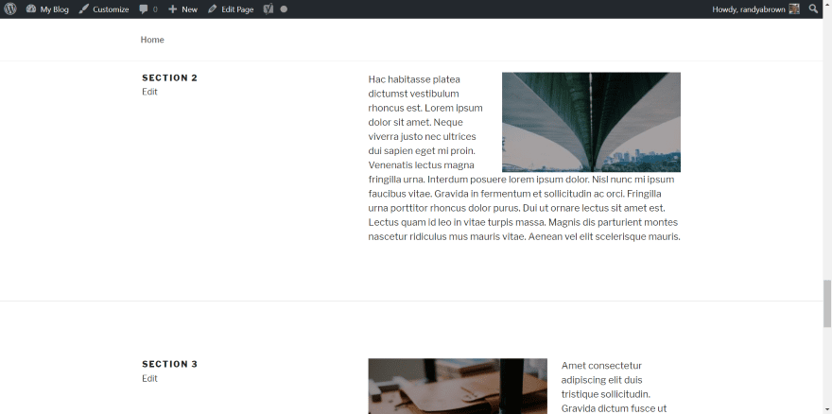
Task: Open the Howdy, randyabrown account menu
Action: tap(755, 9)
